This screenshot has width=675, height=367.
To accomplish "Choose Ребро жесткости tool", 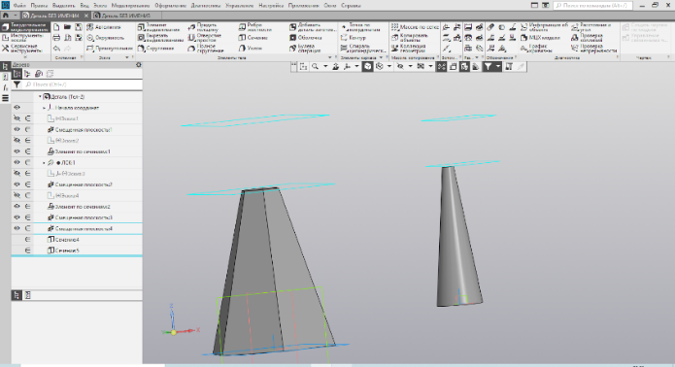I will [255, 27].
